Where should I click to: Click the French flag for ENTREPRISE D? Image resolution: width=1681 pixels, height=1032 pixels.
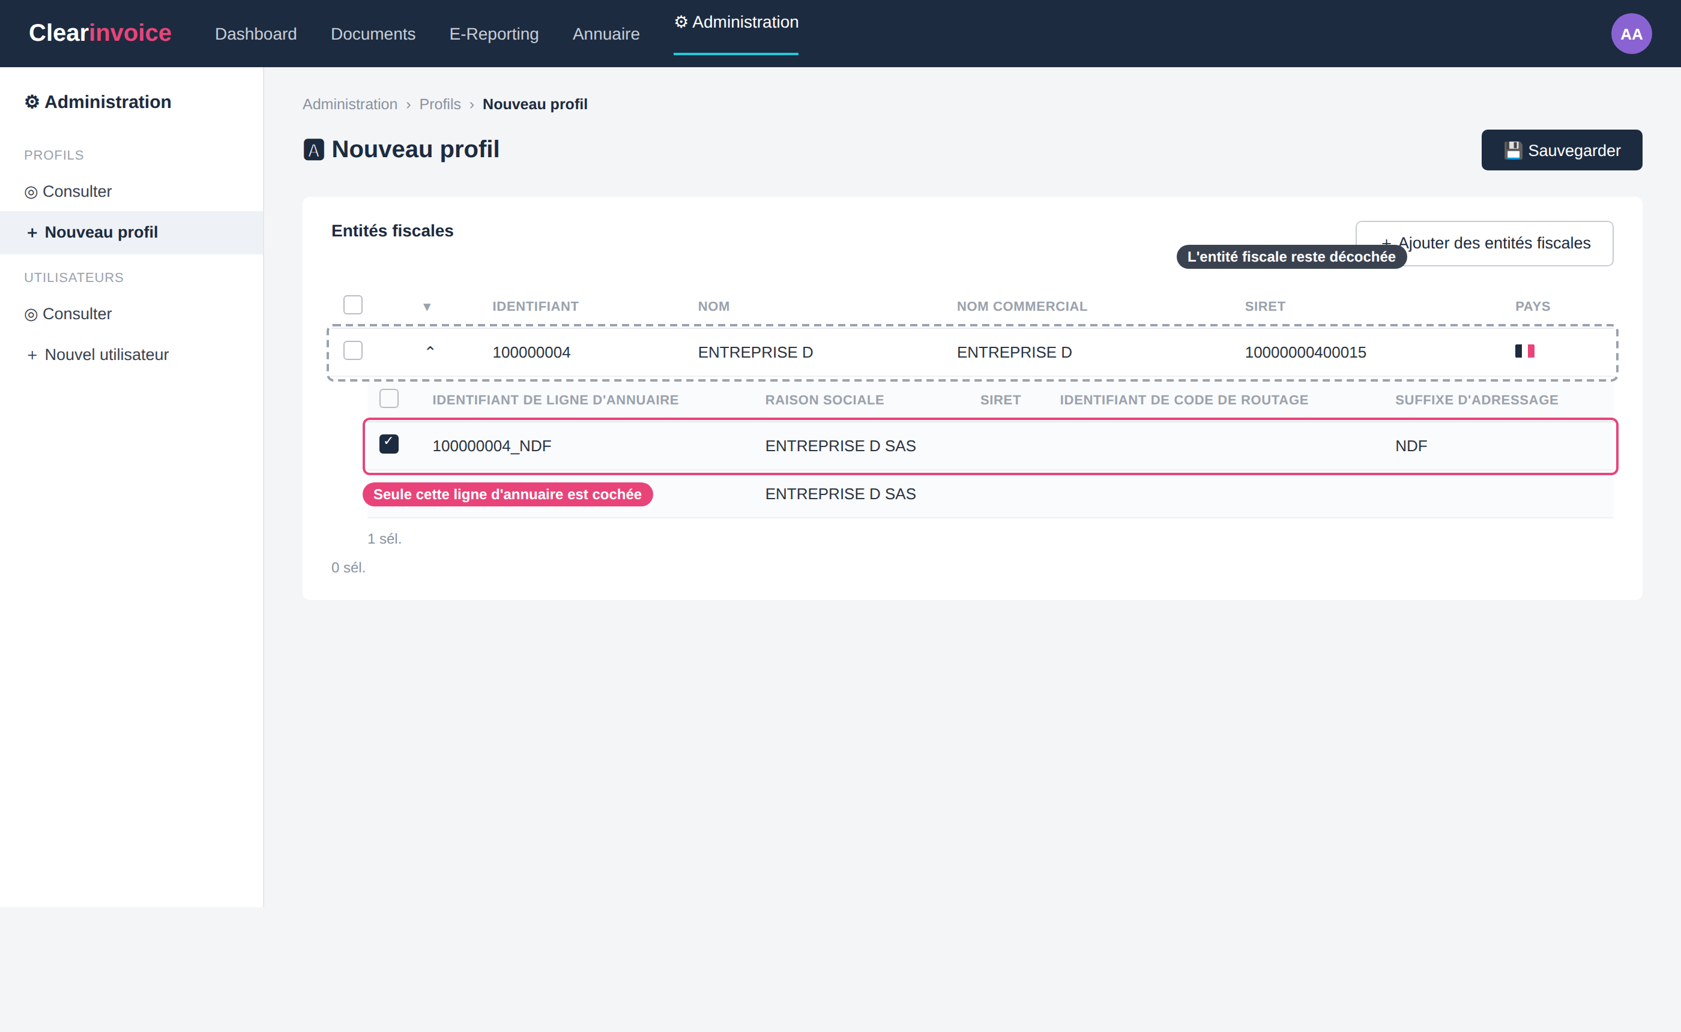[1524, 351]
